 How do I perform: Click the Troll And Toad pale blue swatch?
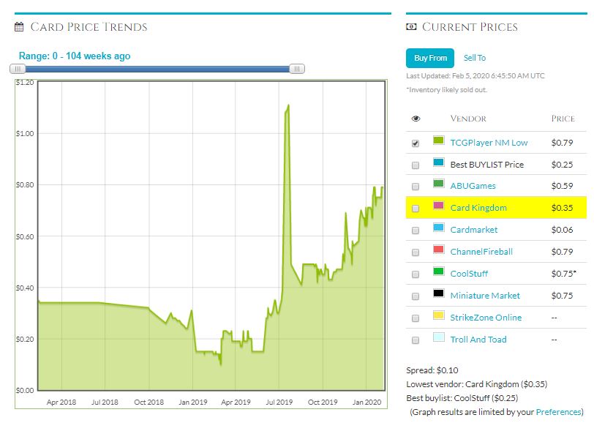(x=438, y=337)
